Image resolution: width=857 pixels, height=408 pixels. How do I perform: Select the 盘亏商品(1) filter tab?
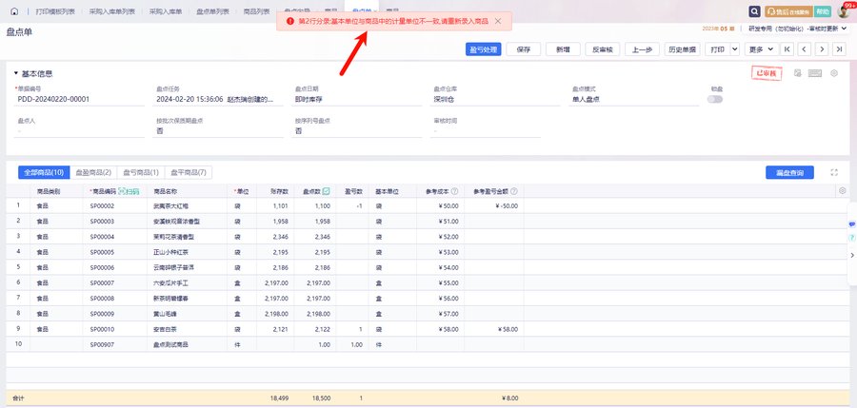pyautogui.click(x=141, y=172)
